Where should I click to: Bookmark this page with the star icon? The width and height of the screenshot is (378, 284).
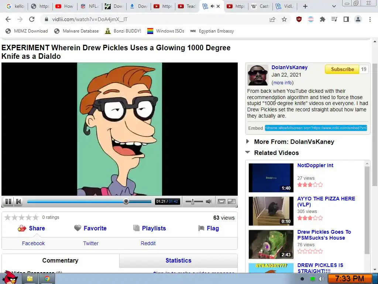point(284,19)
